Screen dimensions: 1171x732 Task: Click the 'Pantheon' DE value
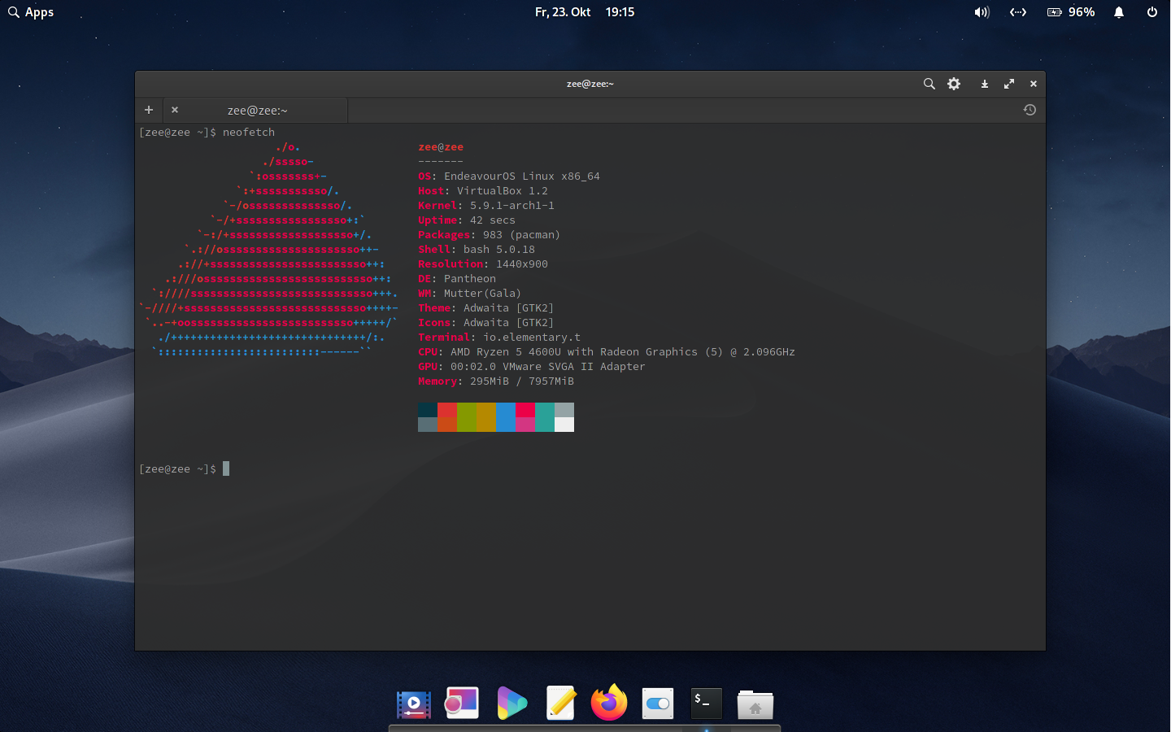470,279
